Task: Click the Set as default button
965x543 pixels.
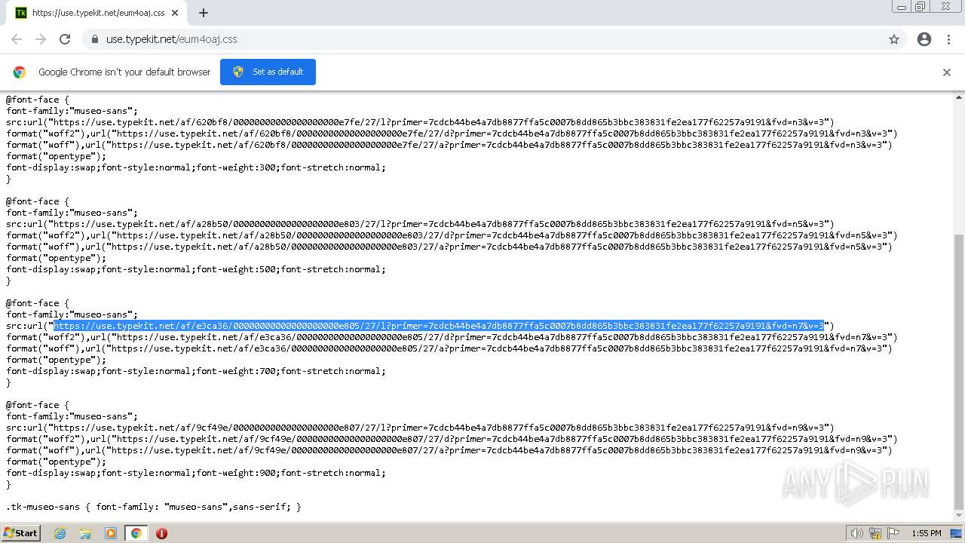Action: (268, 72)
